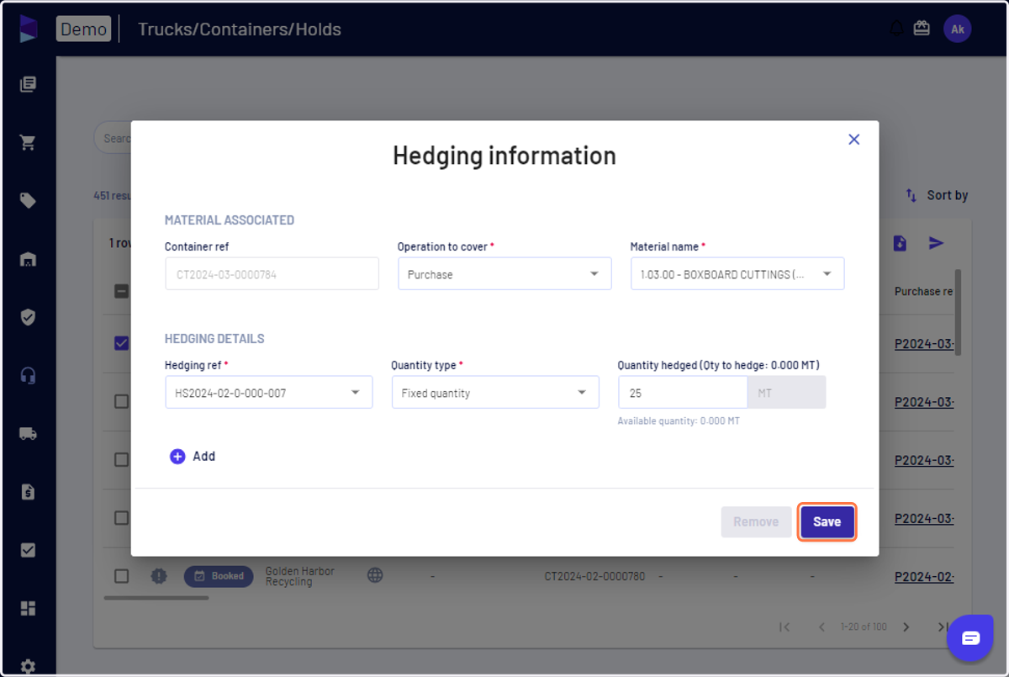Click the MT unit box
The width and height of the screenshot is (1009, 677).
(x=786, y=393)
